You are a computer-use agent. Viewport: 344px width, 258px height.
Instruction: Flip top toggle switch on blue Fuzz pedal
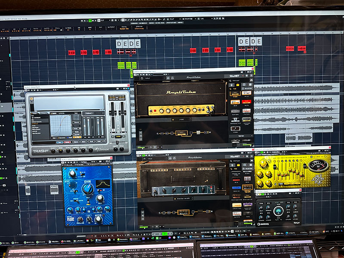[83, 175]
